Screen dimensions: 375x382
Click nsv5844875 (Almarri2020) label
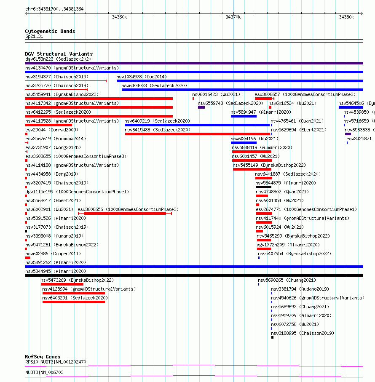pos(286,183)
